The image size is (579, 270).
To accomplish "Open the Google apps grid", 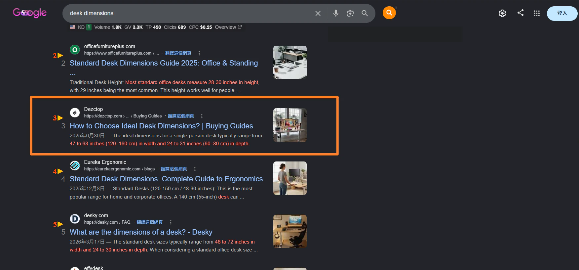I will 537,13.
